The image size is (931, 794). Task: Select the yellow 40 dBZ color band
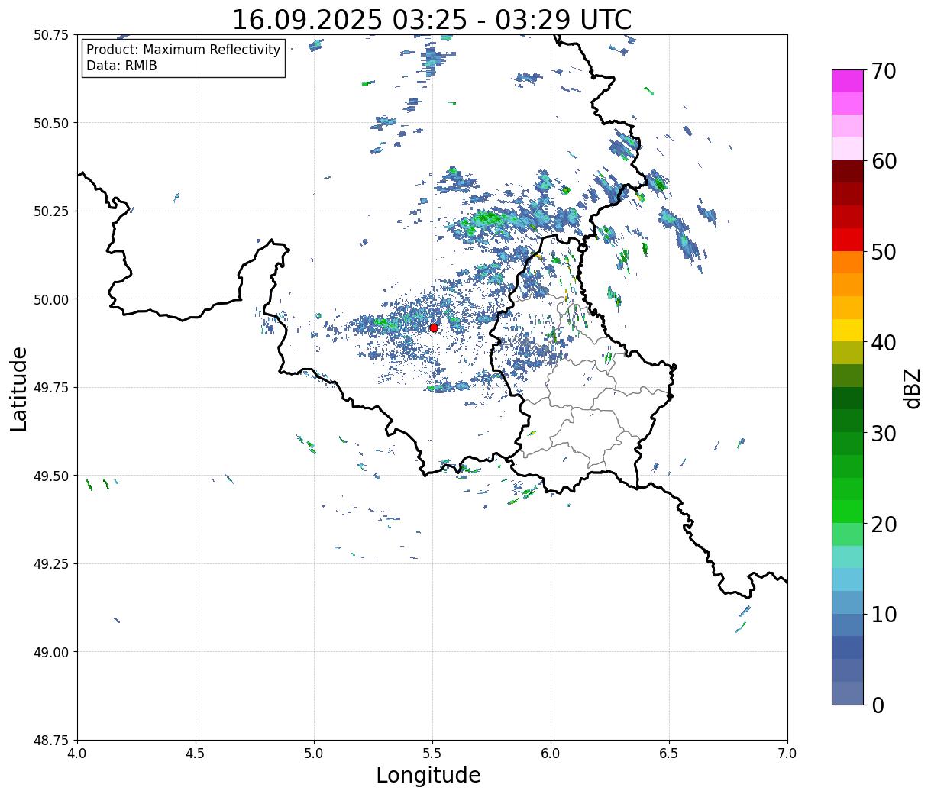848,330
